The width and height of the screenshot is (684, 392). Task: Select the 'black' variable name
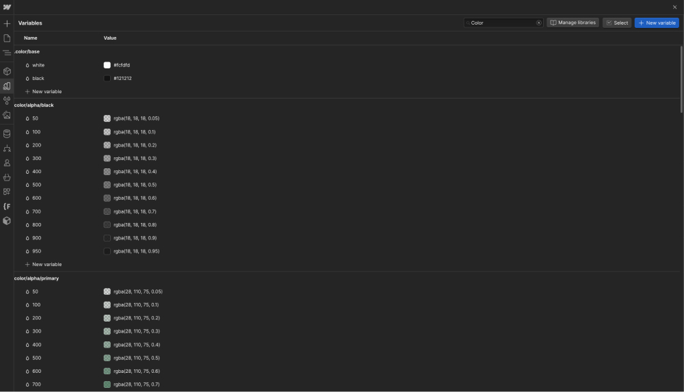pos(38,79)
